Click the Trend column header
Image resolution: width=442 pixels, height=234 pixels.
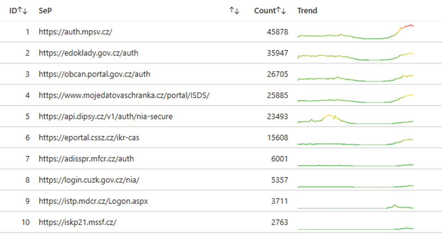(x=307, y=11)
